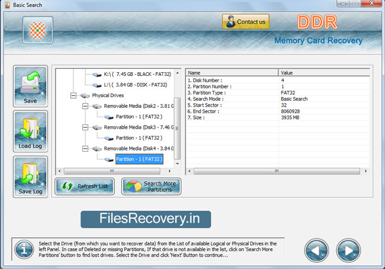
Task: Collapse Removable Media Disk2 node
Action: tap(85, 106)
